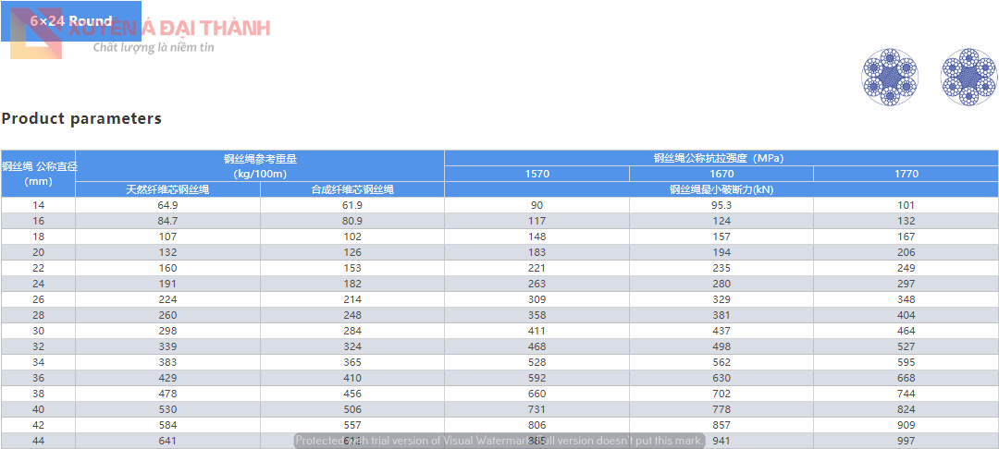Image resolution: width=999 pixels, height=449 pixels.
Task: Click the 合成纤维芯钢丝绳 column header
Action: [x=352, y=189]
